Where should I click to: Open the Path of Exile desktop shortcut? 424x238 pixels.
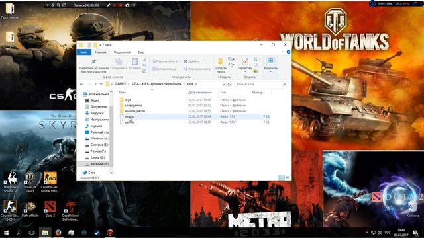30,209
